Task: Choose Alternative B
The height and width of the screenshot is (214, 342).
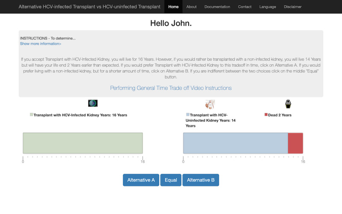Action: [200, 180]
